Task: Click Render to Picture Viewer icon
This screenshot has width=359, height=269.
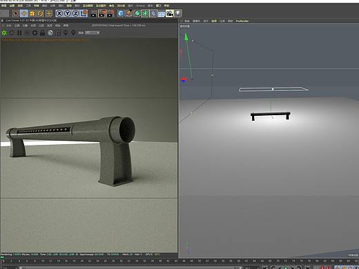Action: click(x=101, y=14)
